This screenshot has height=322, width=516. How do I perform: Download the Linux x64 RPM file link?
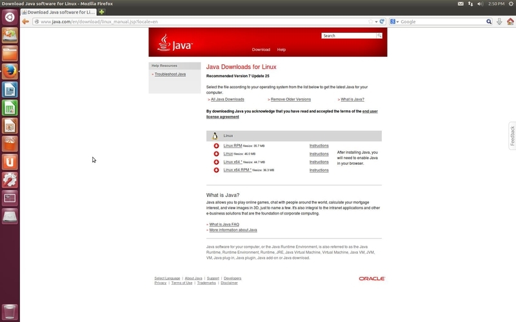tap(237, 170)
